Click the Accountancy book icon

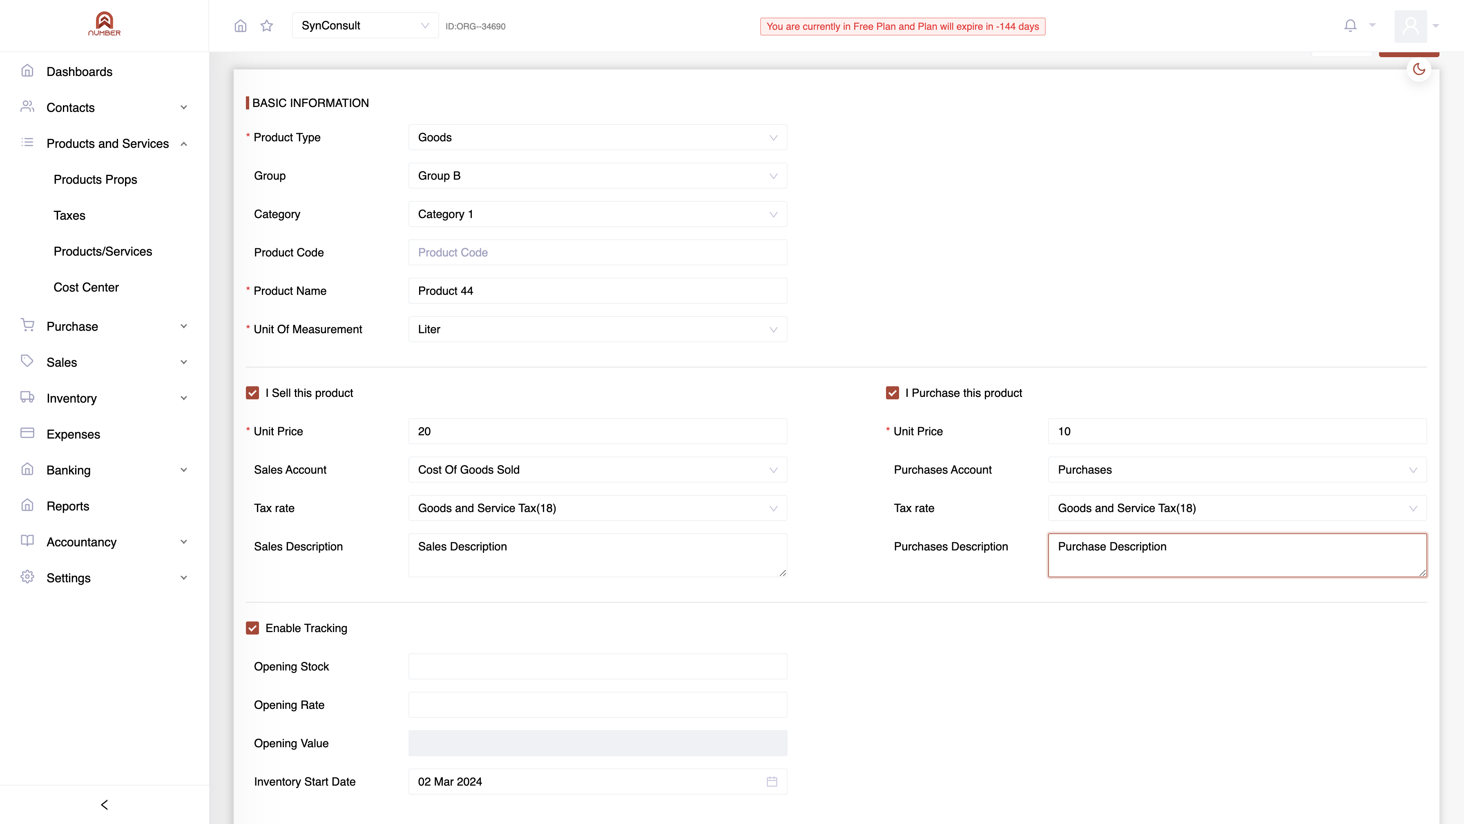tap(27, 541)
